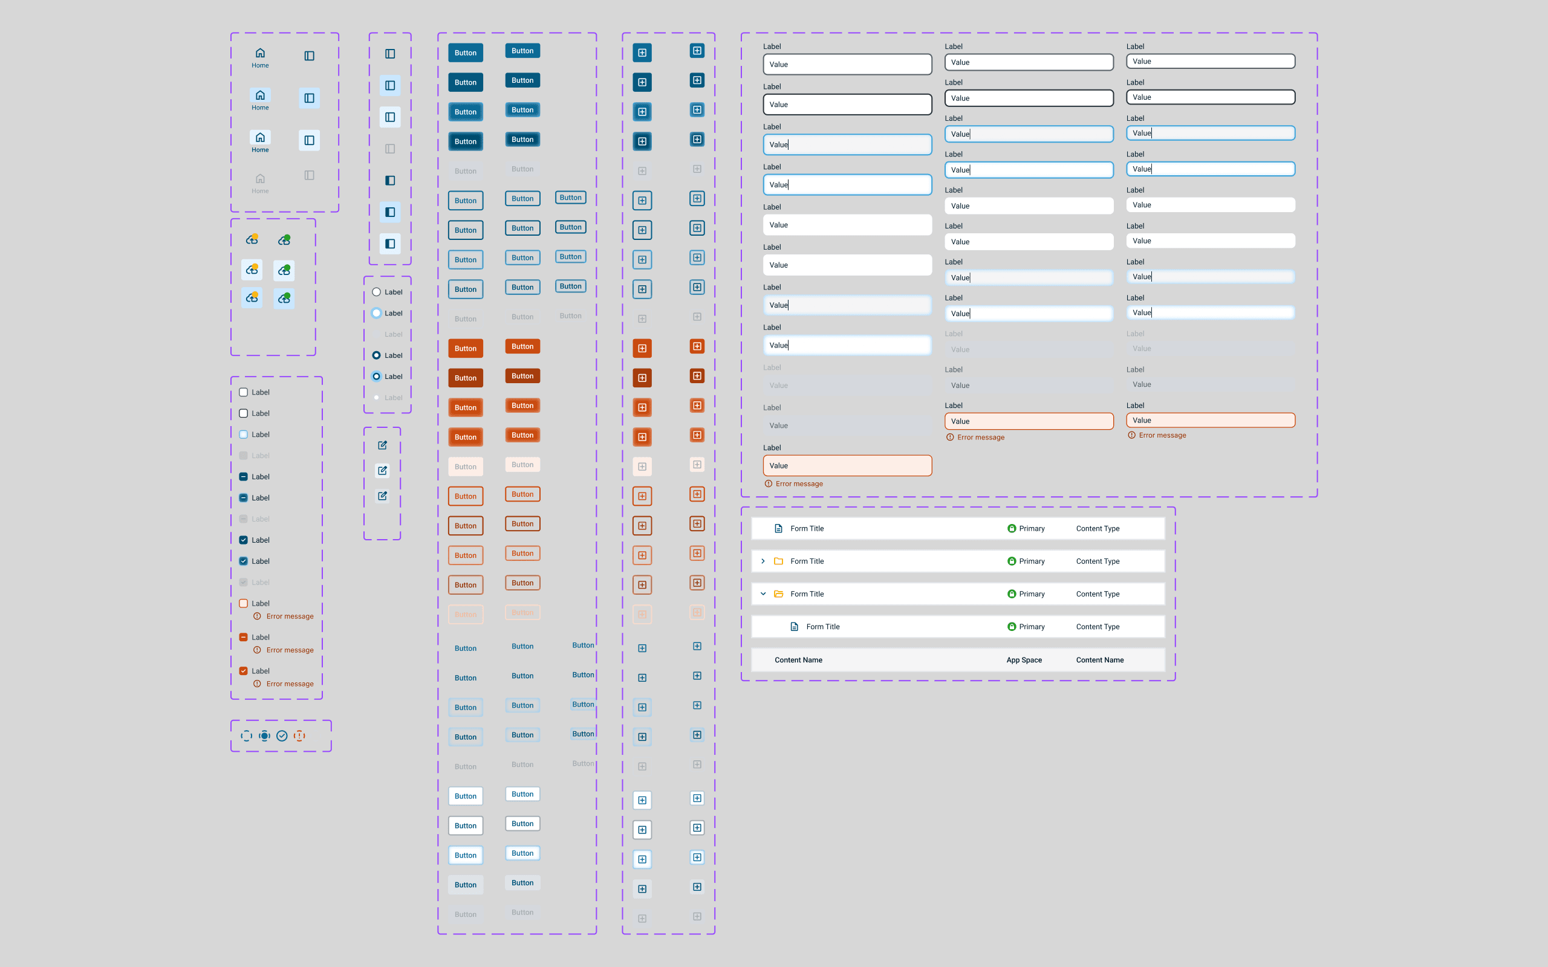Click the dashed circle icon with filled center
The width and height of the screenshot is (1548, 967).
coord(264,736)
